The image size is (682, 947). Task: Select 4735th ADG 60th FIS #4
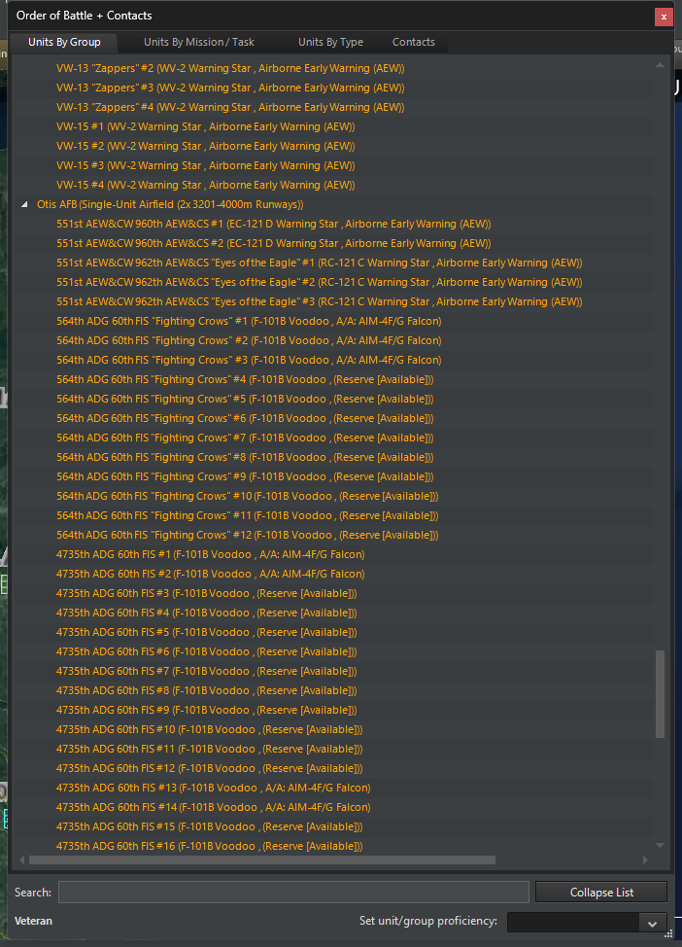[x=207, y=613]
